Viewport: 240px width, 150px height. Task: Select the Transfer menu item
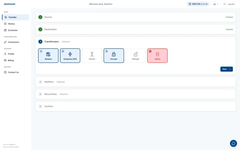(x=16, y=17)
